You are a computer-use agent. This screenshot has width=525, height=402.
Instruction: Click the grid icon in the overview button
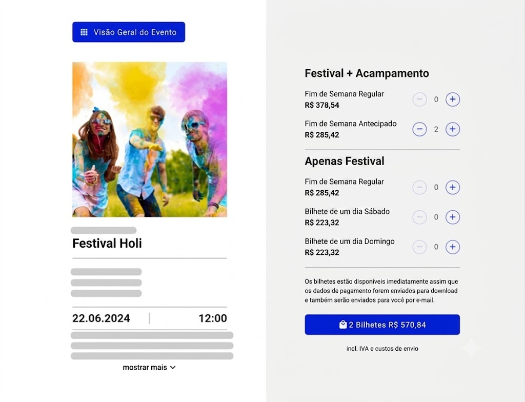coord(84,32)
